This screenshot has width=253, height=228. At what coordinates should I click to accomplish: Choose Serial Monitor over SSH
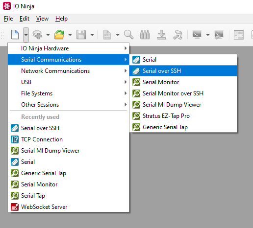pyautogui.click(x=183, y=93)
